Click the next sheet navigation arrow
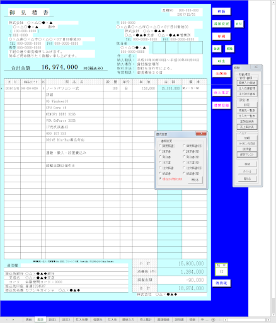The height and width of the screenshot is (323, 276). [x=13, y=320]
